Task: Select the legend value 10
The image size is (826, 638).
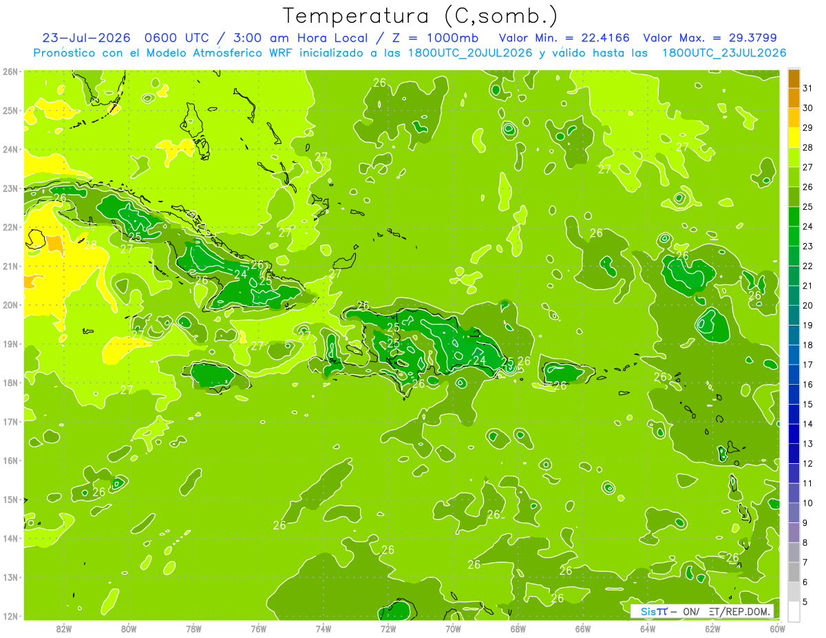Action: pos(808,503)
